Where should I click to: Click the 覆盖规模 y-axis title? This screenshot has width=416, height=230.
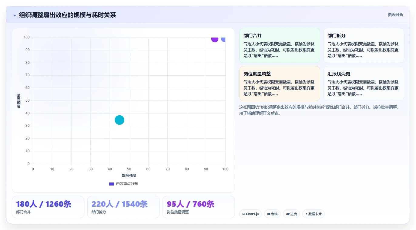tap(19, 101)
